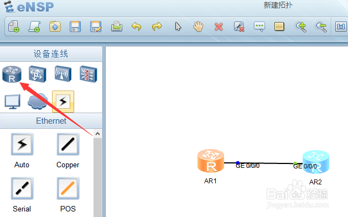
Task: Click the Print toolbar icon
Action: pos(117,27)
